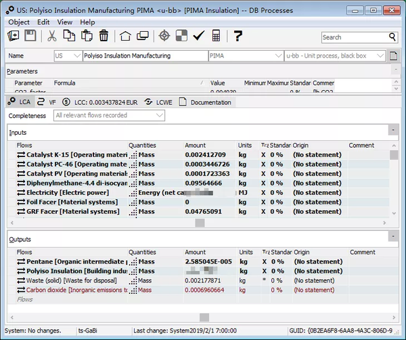Click the New object toolbar icon

point(14,35)
